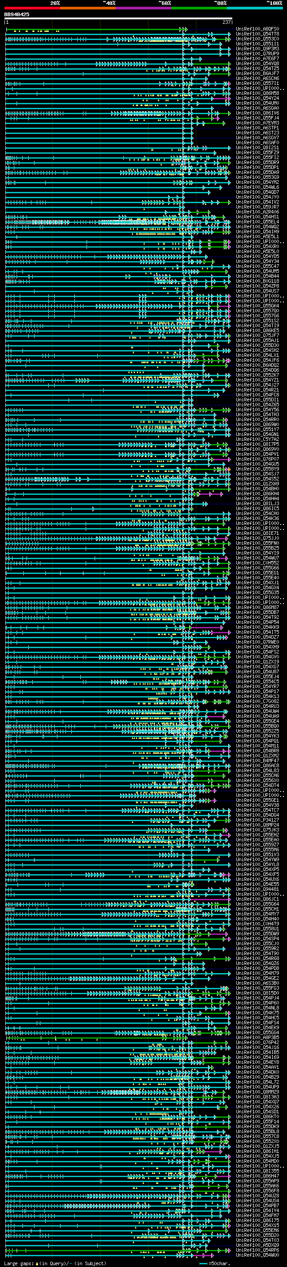This screenshot has width=287, height=1267.
Task: Click the white query sequence bar
Action: (x=118, y=18)
